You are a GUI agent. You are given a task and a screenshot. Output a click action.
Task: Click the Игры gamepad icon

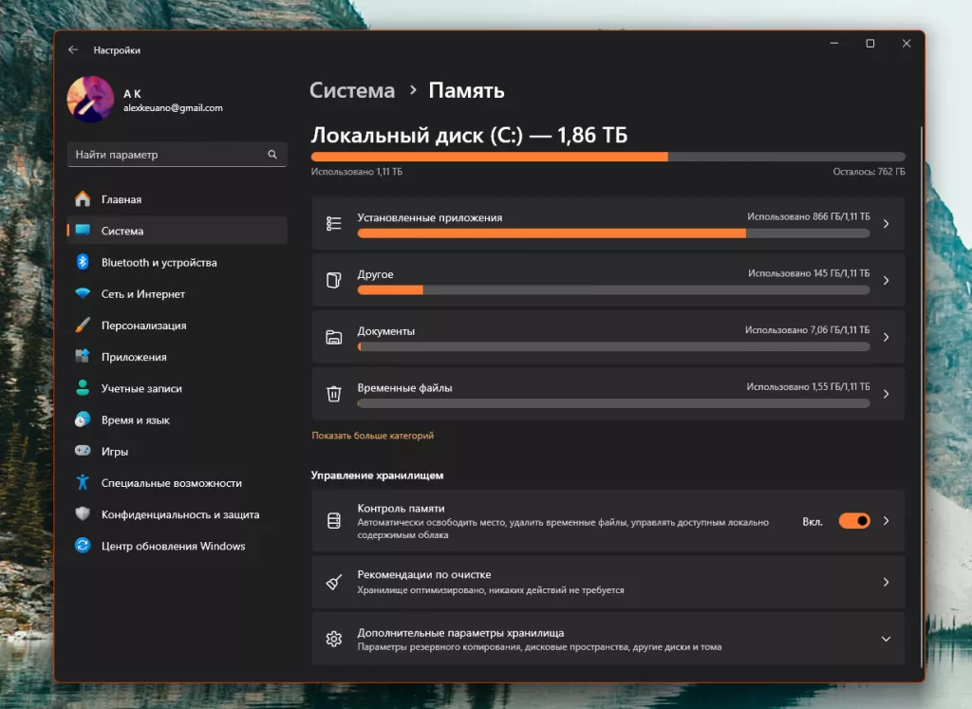point(83,452)
